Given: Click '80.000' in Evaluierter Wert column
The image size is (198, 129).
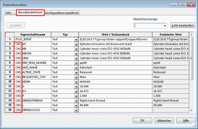Looking at the screenshot, I should click(158, 105).
